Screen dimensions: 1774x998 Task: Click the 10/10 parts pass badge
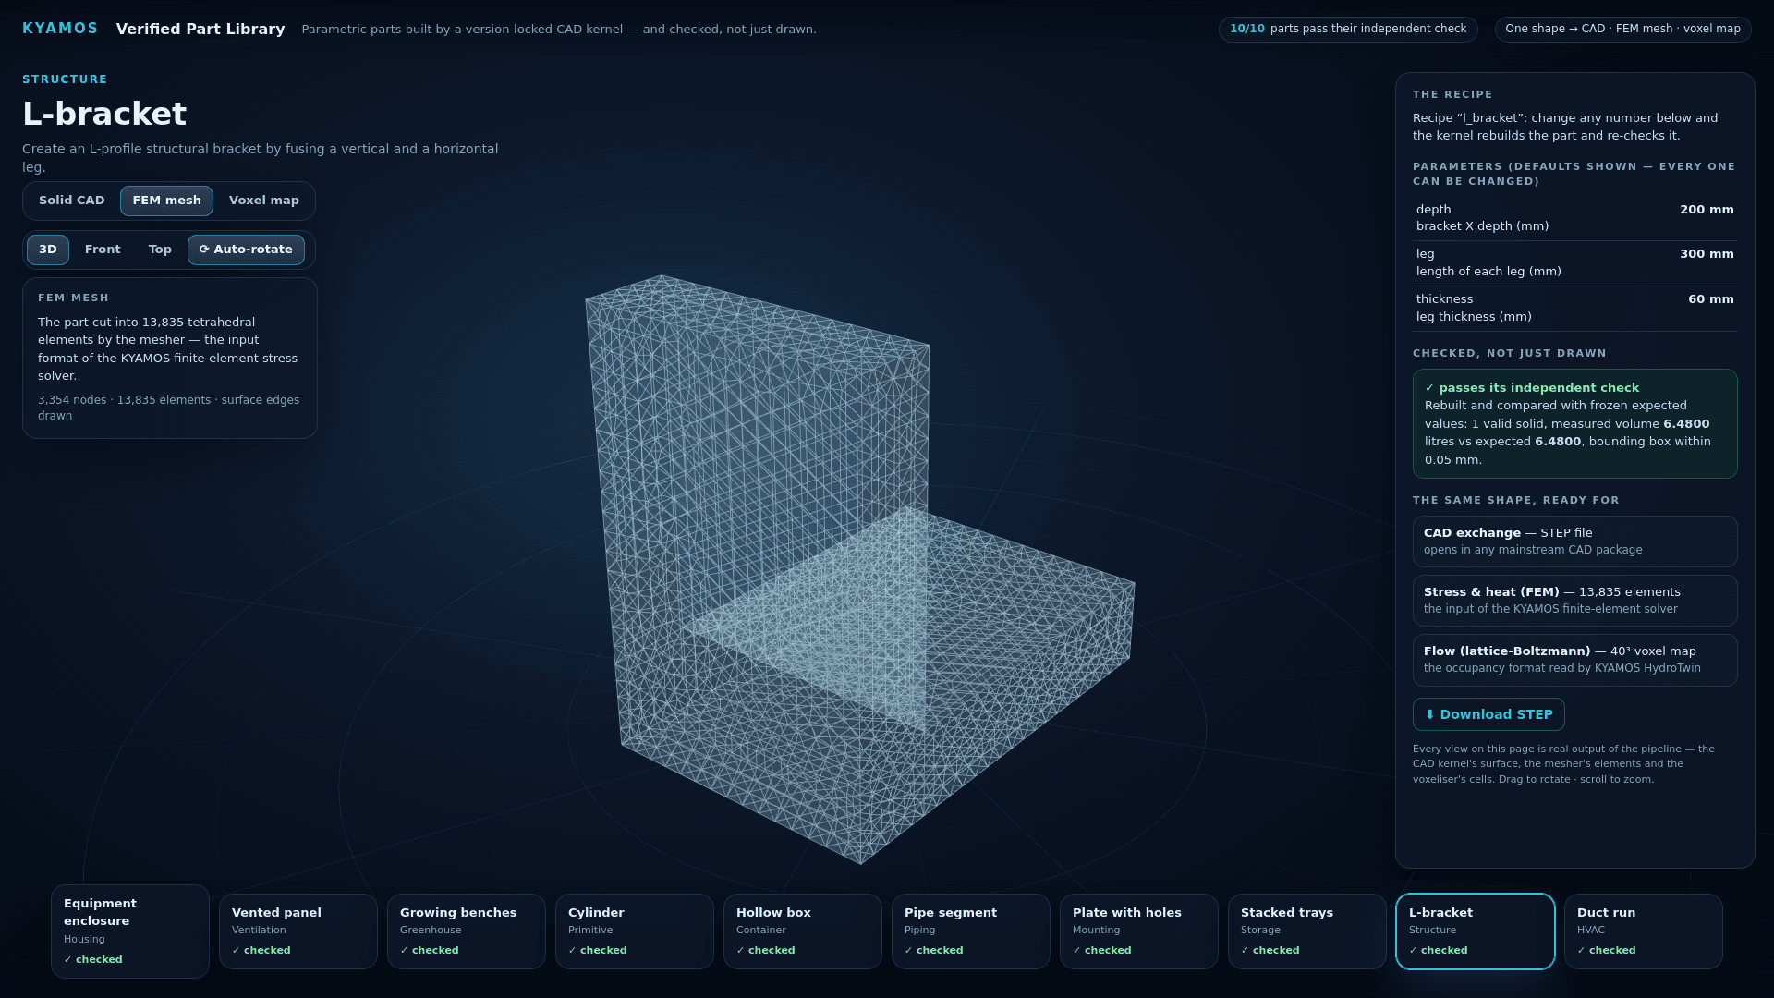1348,29
